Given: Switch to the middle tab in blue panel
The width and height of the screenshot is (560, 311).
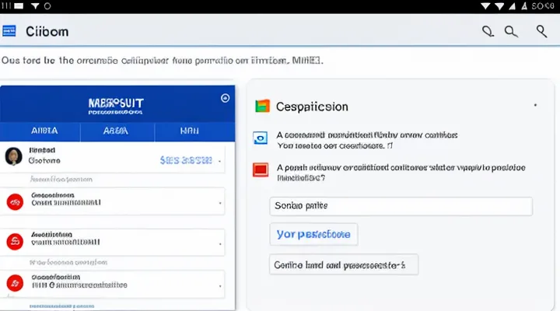Looking at the screenshot, I should pos(117,132).
